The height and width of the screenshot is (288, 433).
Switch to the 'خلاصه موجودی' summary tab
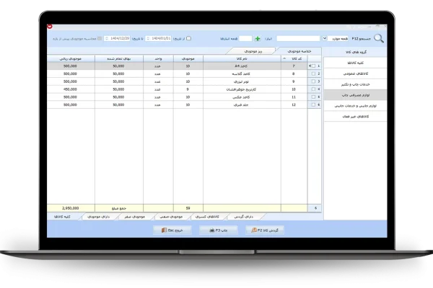tap(299, 51)
